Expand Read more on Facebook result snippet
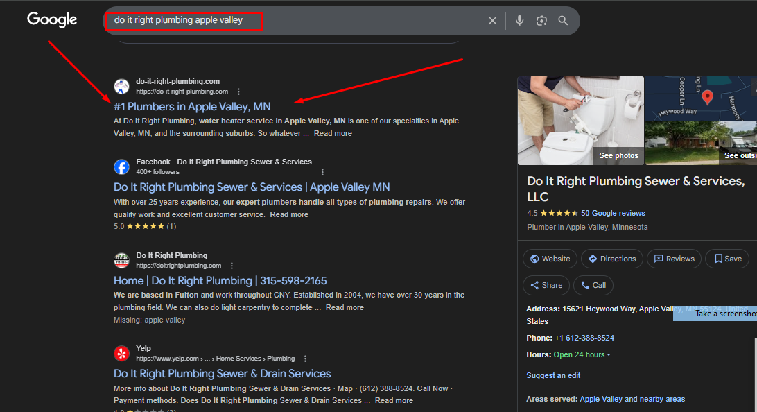This screenshot has width=757, height=412. coord(289,214)
